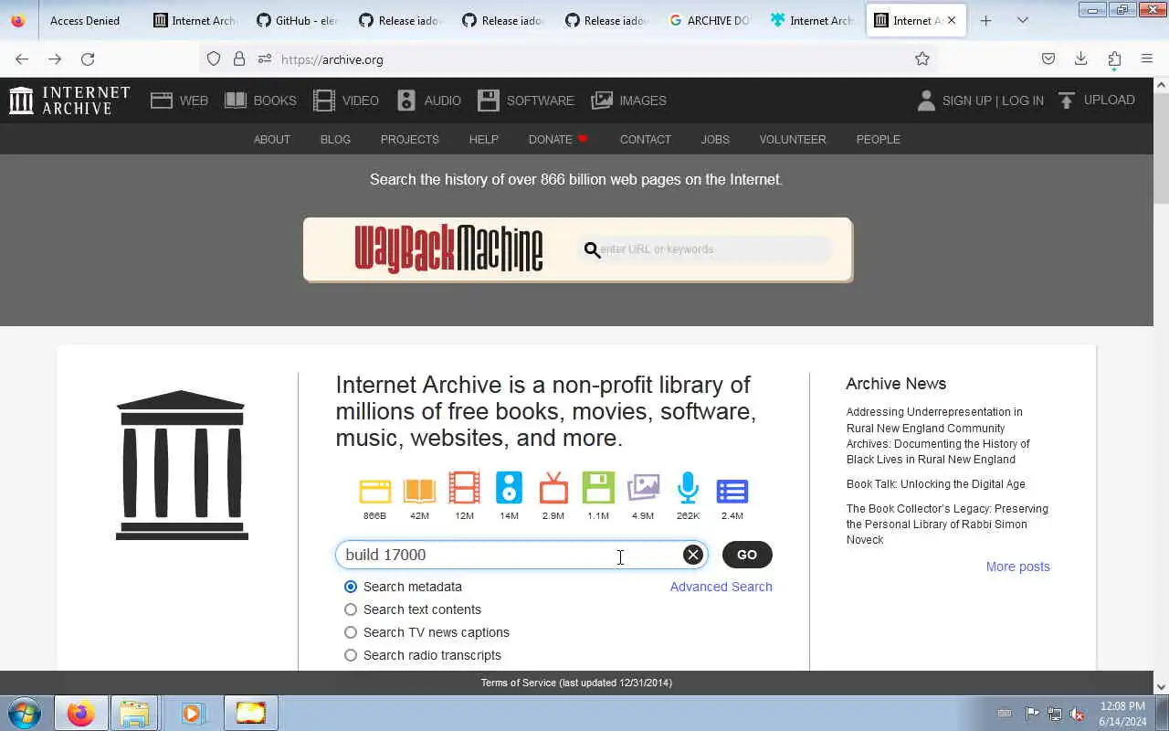The height and width of the screenshot is (731, 1169).
Task: Expand the list all tabs dropdown arrow
Action: pyautogui.click(x=1023, y=20)
